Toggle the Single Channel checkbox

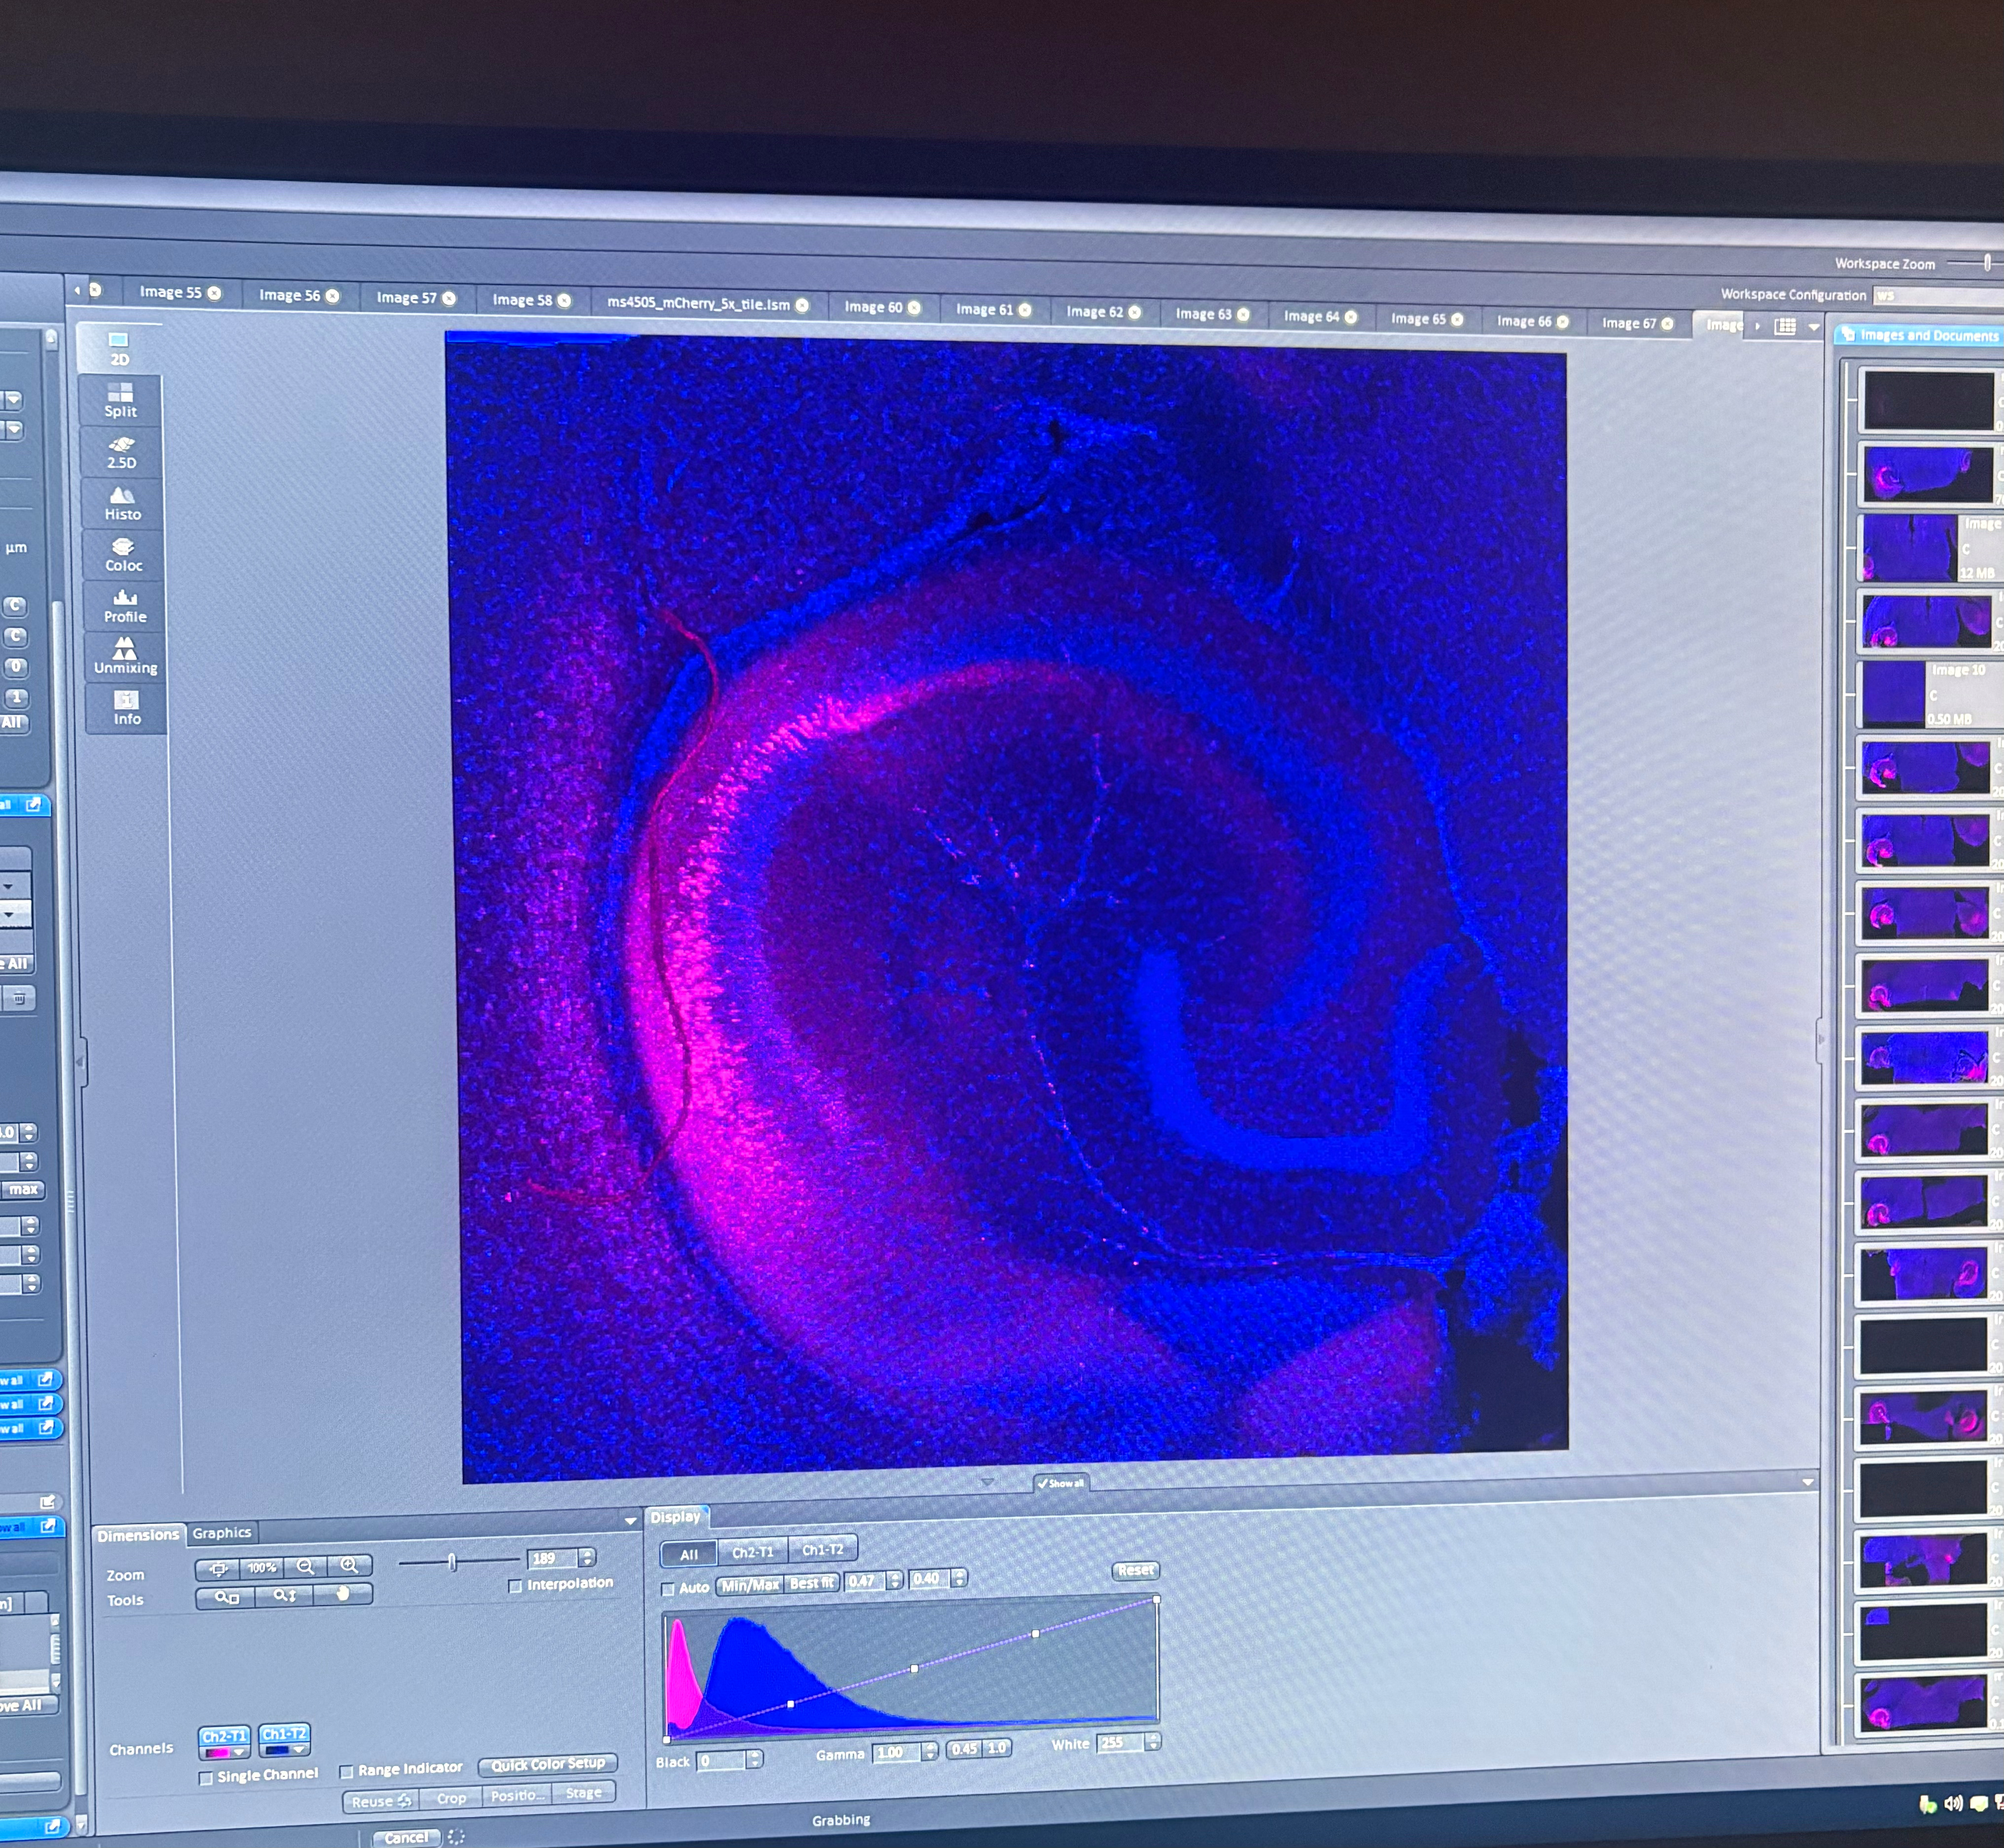206,1778
